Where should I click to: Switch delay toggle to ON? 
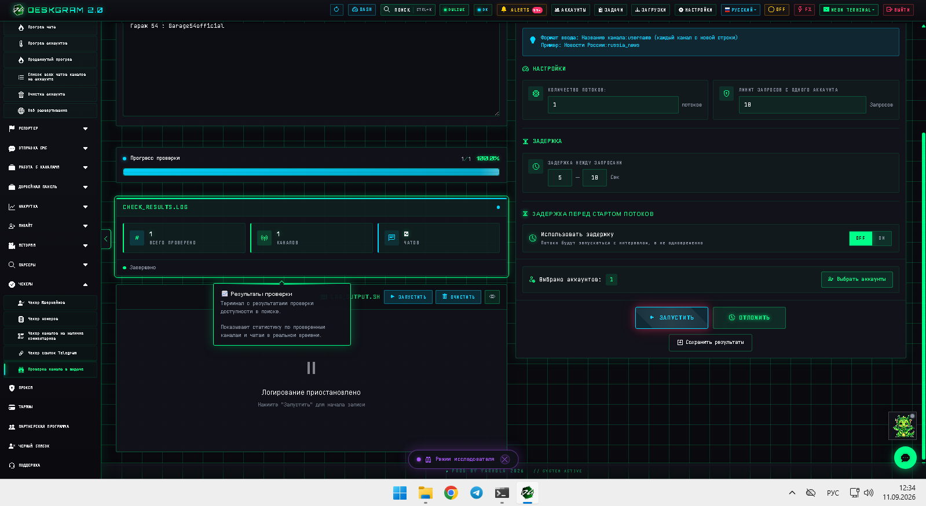(x=882, y=238)
